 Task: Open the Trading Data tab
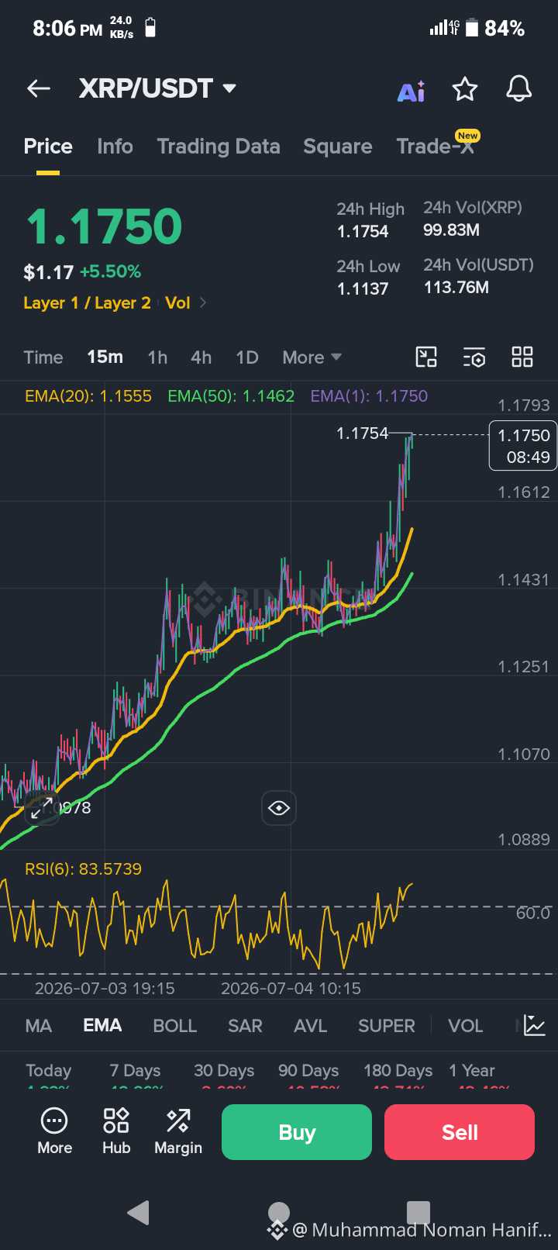219,147
